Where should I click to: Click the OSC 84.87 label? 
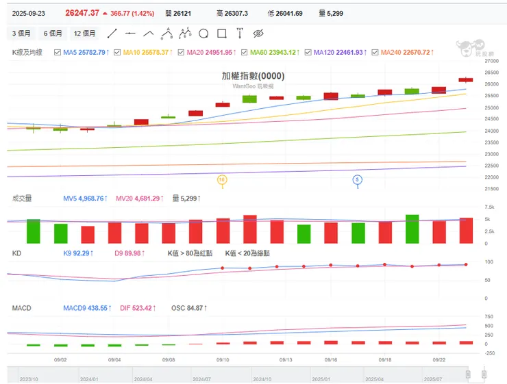[189, 309]
